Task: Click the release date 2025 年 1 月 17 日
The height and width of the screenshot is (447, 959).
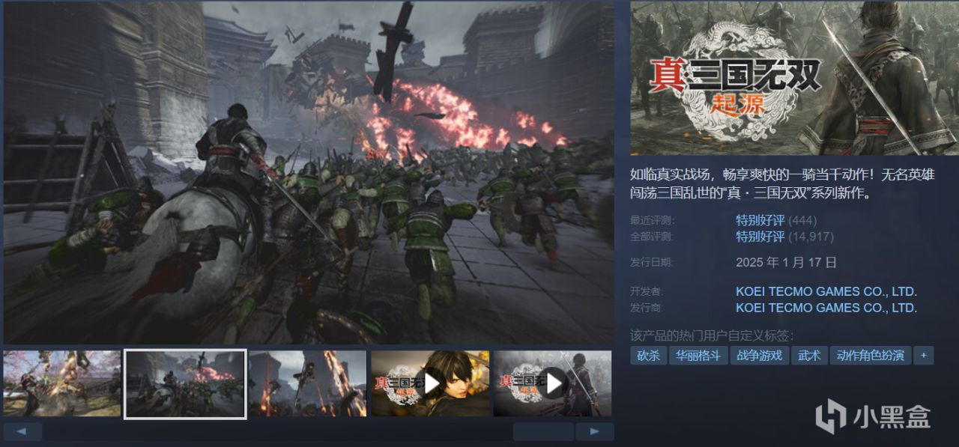Action: coord(786,262)
